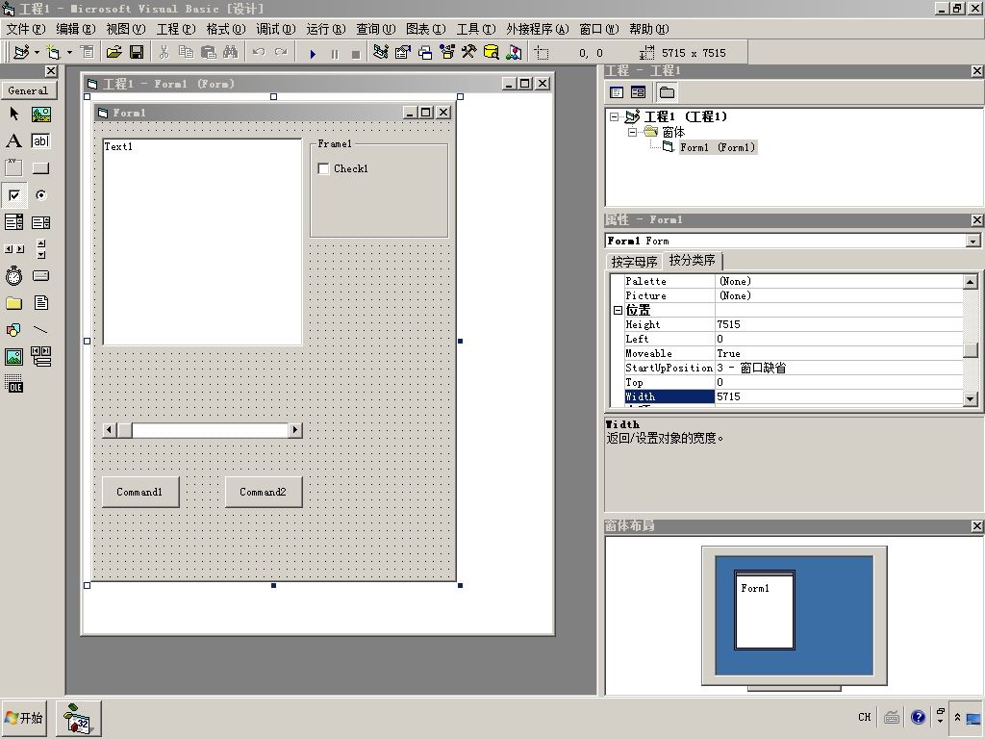
Task: Collapse the 窗体 folder node
Action: pos(633,132)
